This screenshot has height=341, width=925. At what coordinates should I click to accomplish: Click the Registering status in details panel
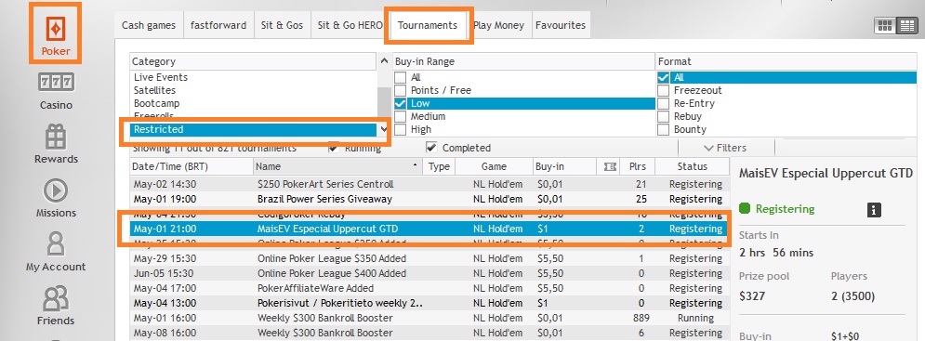(785, 209)
